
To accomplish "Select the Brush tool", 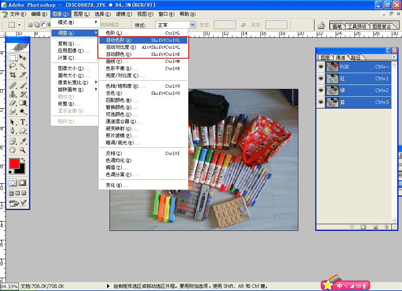I will (22, 85).
